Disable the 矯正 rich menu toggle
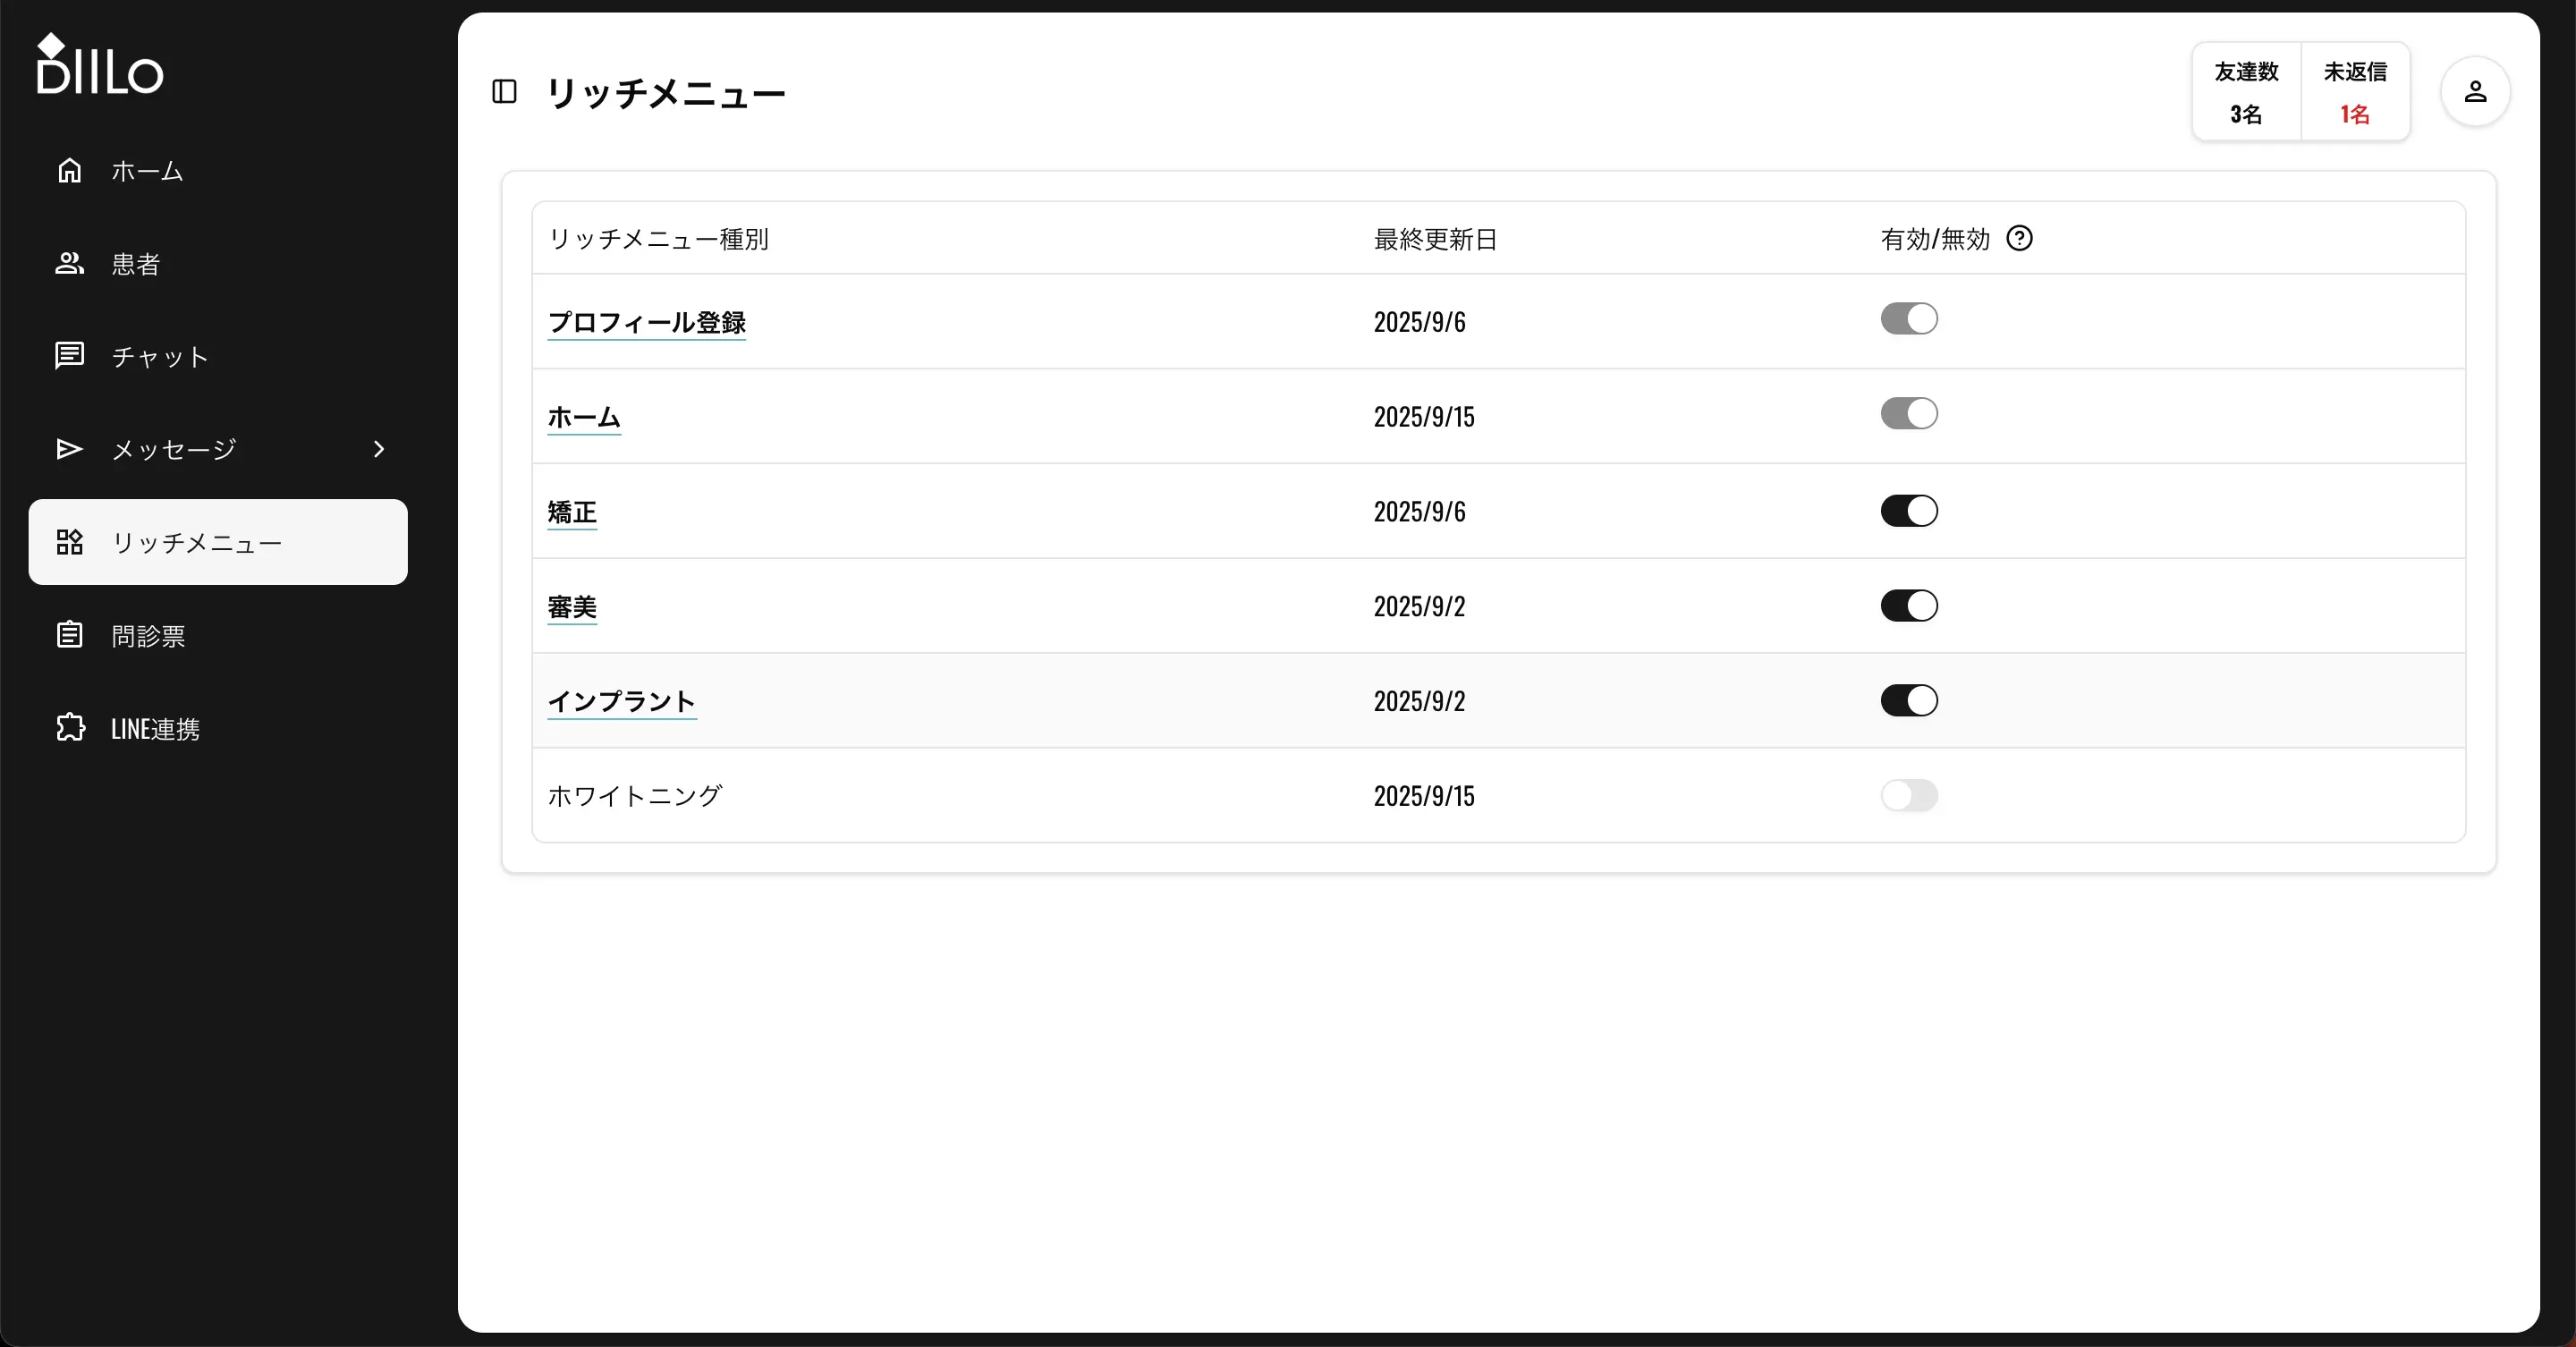 [1908, 510]
